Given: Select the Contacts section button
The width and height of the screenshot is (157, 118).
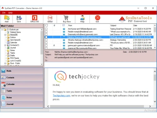Looking at the screenshot, I should (x=22, y=77).
